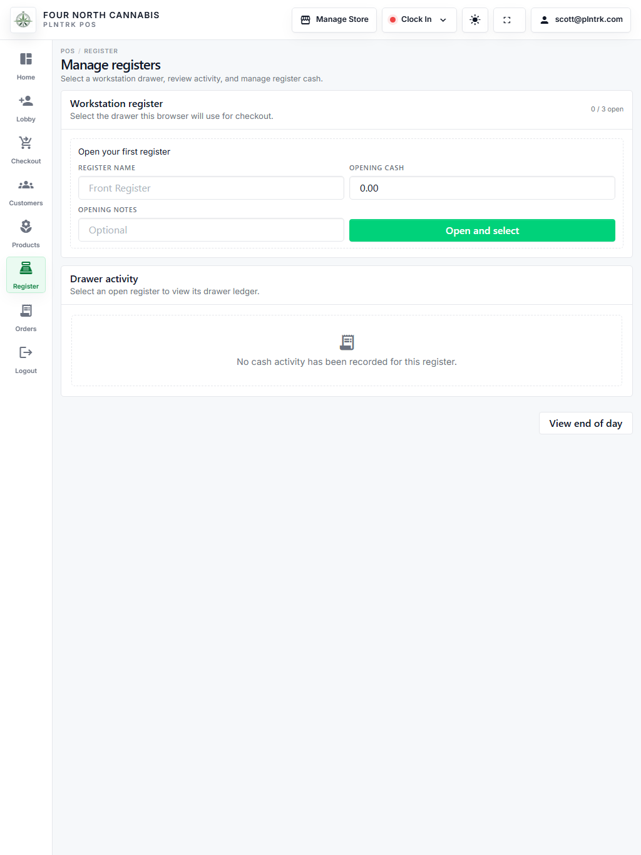
Task: Click the Opening Notes optional field
Action: pos(211,230)
